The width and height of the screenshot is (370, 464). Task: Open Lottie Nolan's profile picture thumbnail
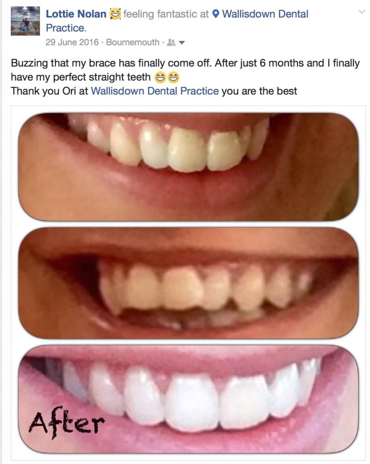(x=25, y=21)
